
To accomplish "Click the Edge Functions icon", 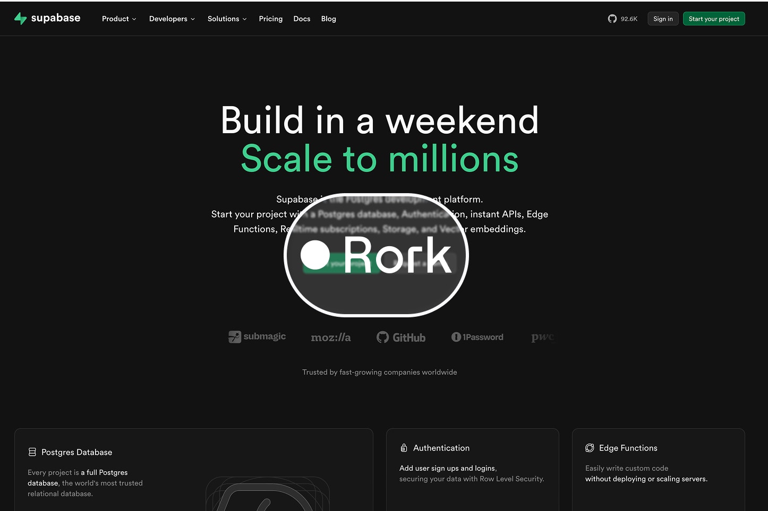I will (590, 448).
